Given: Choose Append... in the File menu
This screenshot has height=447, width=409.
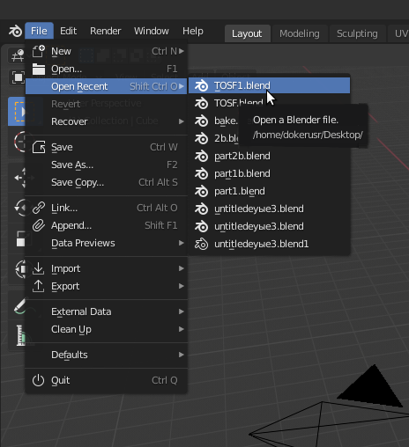Looking at the screenshot, I should click(x=107, y=225).
